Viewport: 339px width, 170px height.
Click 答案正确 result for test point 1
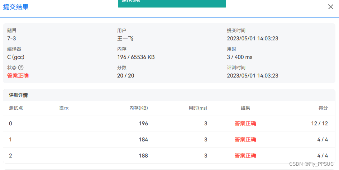(245, 140)
